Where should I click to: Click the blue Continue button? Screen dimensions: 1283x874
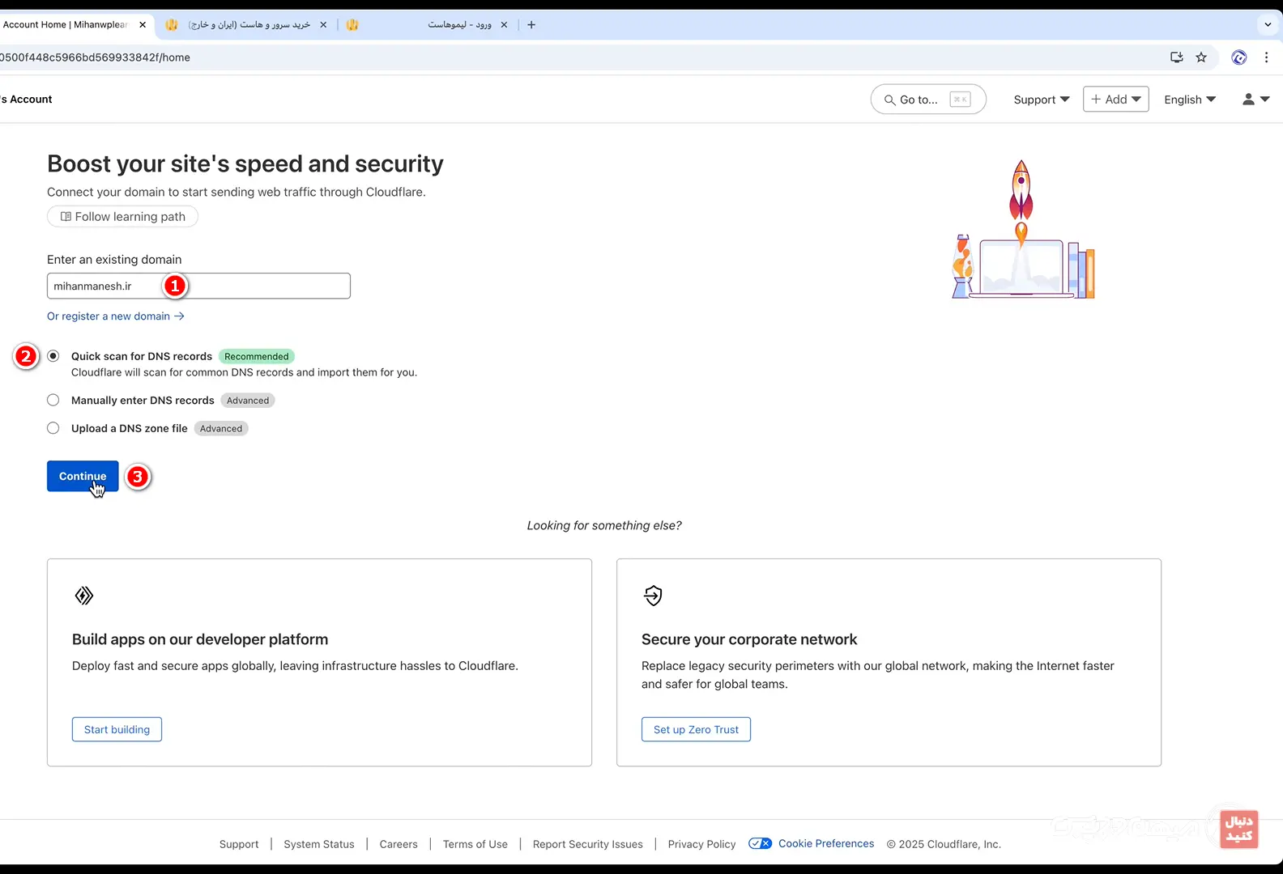[83, 476]
